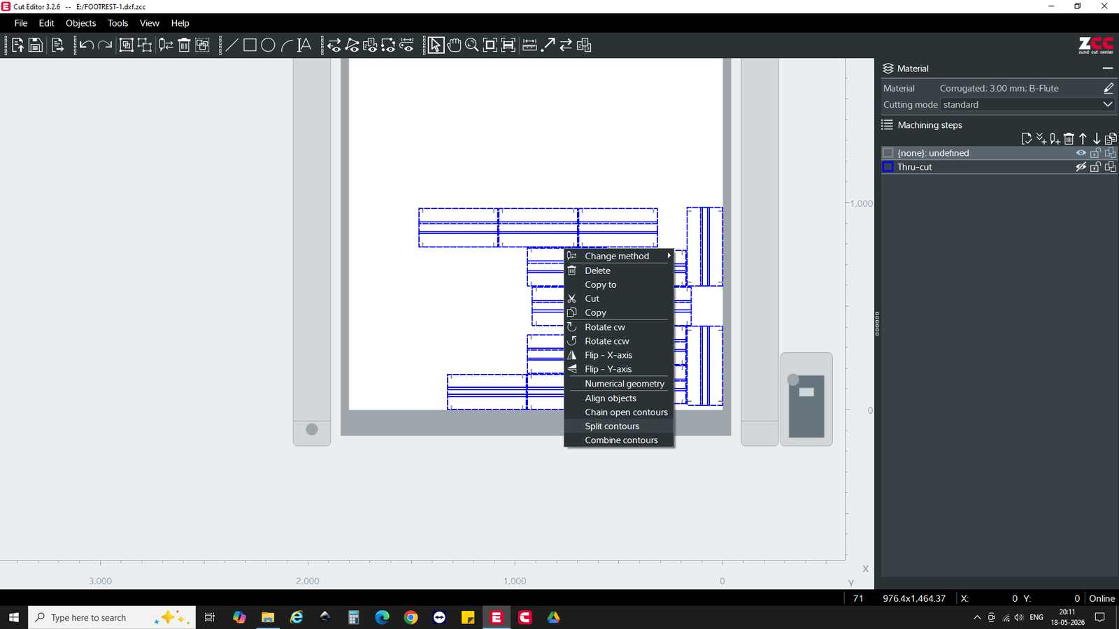Click the copy machining steps icon

1111,138
